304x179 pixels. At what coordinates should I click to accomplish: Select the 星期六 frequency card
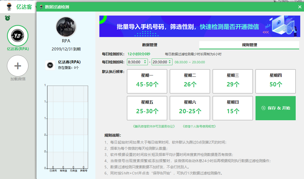[190, 108]
